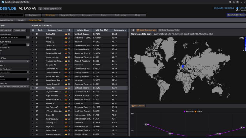Image resolution: width=246 pixels, height=138 pixels.
Task: Tick checkbox for Hugo Boss AG row
Action: click(33, 96)
